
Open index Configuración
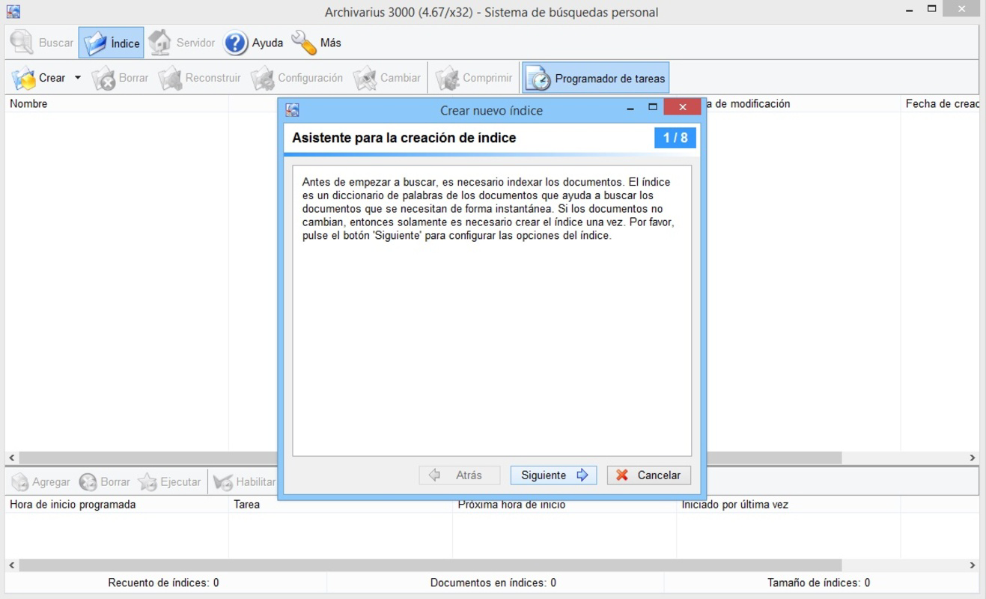(x=296, y=78)
